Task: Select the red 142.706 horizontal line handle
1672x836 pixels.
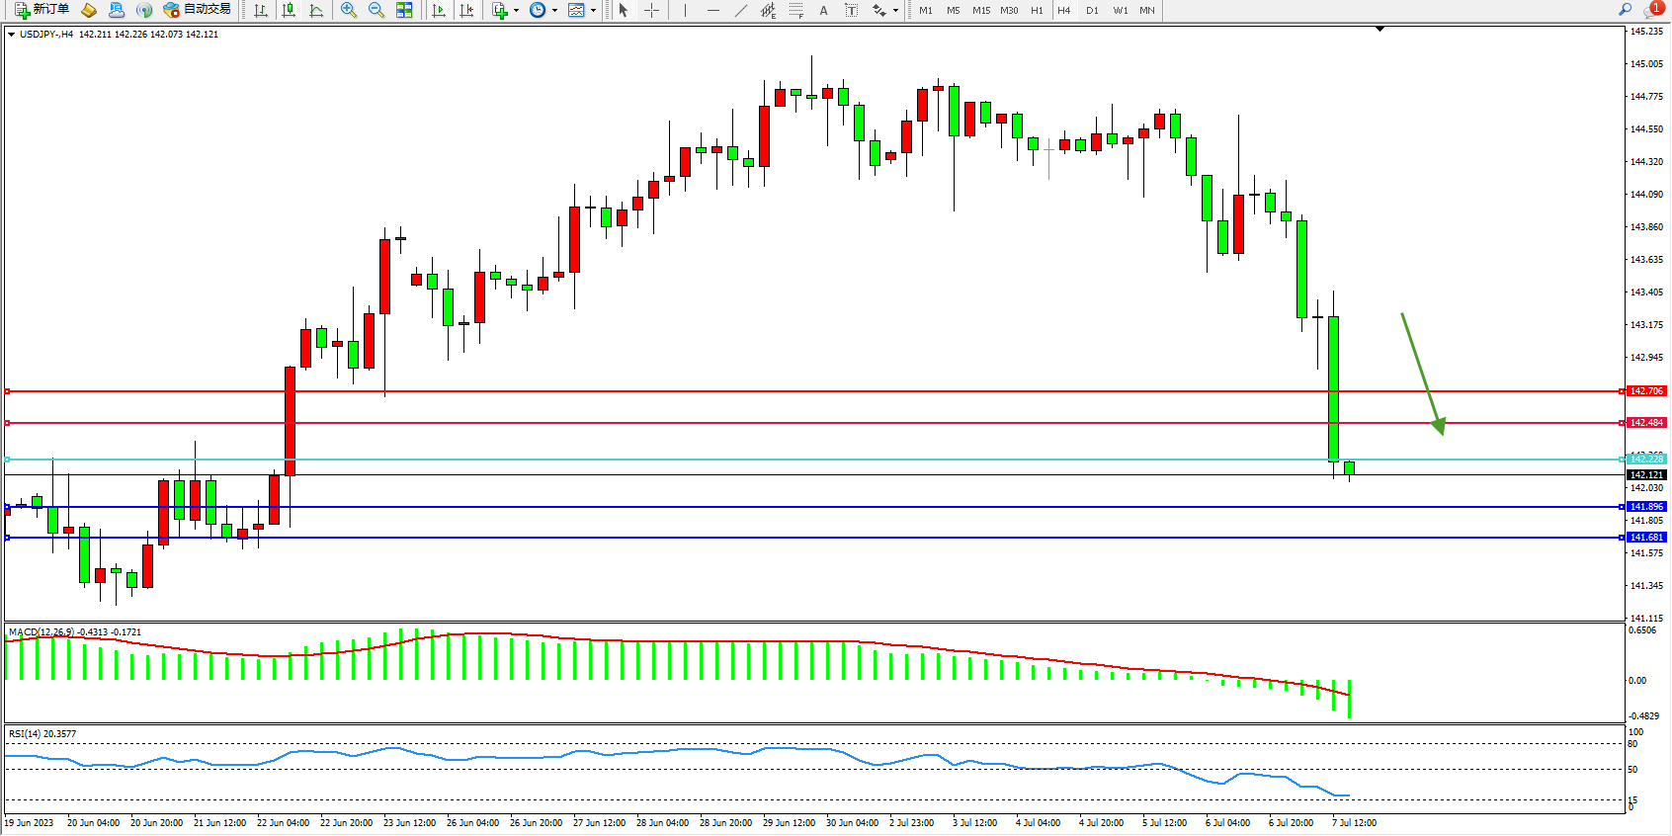Action: point(8,391)
